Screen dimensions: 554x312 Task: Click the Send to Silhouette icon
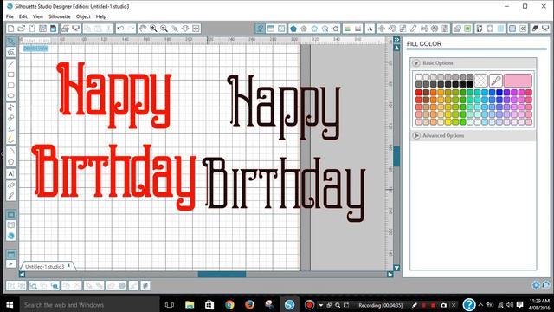click(x=545, y=29)
